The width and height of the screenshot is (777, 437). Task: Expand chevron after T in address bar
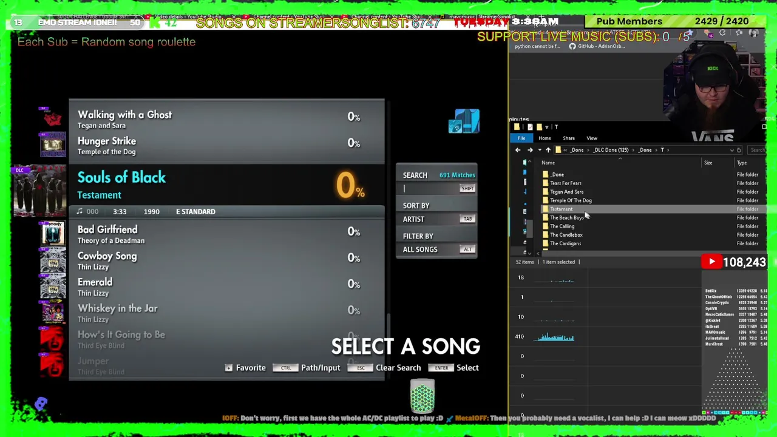point(668,150)
